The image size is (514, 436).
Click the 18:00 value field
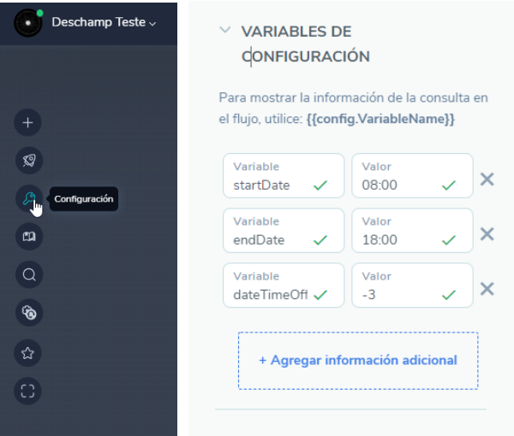coord(398,239)
